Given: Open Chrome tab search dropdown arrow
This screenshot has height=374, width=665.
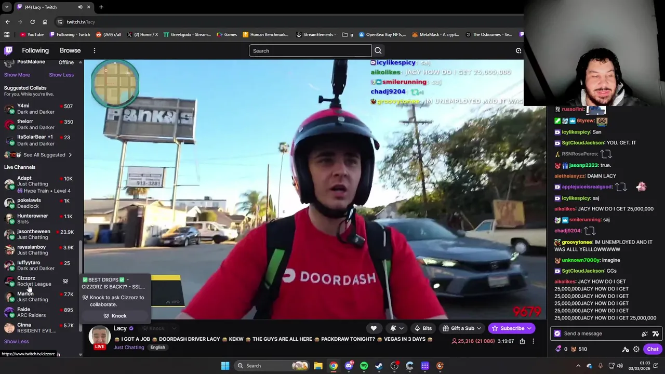Looking at the screenshot, I should 7,7.
